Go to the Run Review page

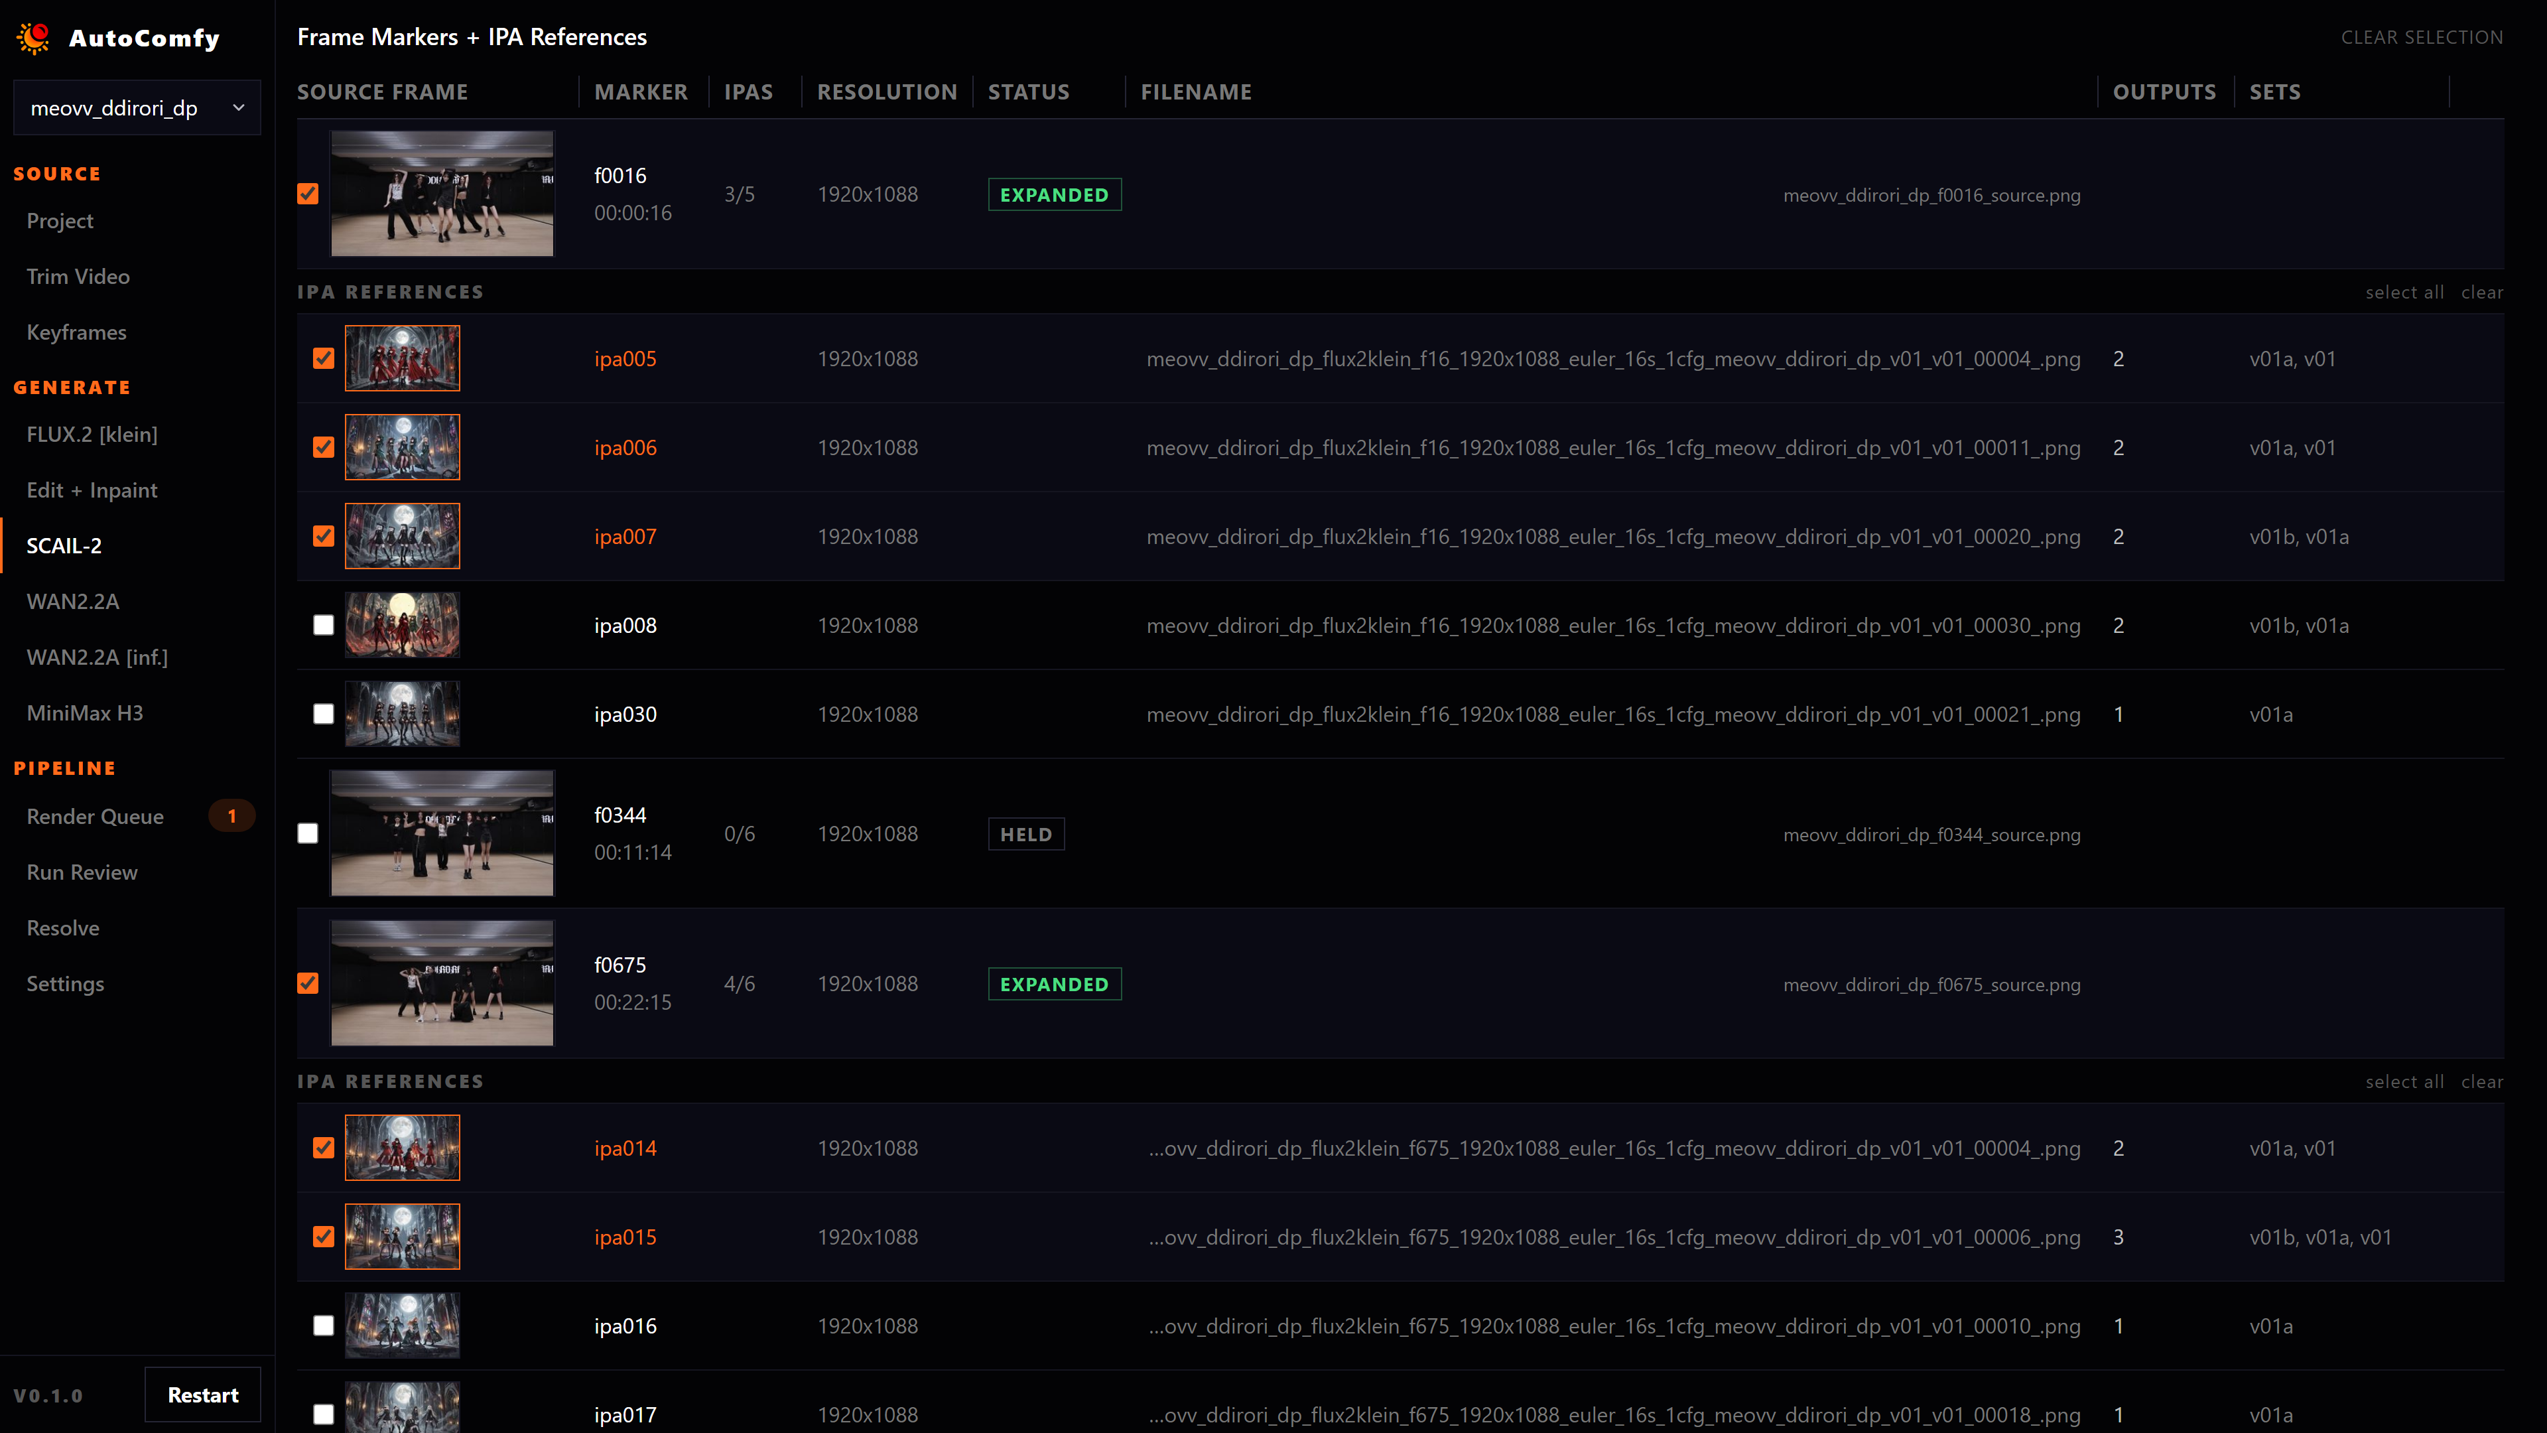pyautogui.click(x=82, y=872)
